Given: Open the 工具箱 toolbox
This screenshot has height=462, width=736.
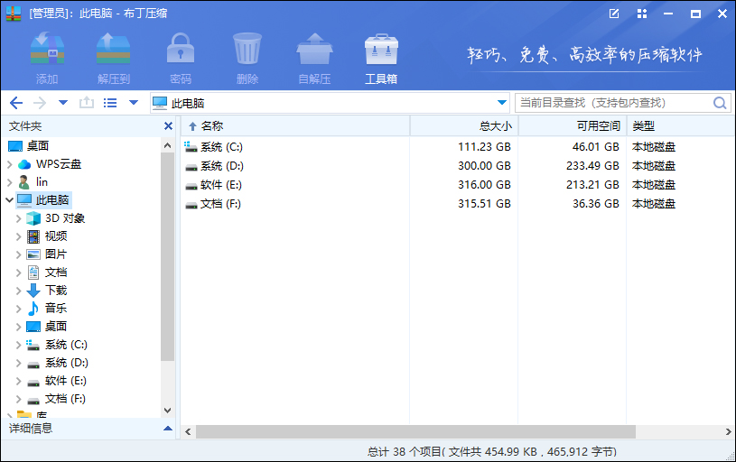Looking at the screenshot, I should 381,58.
